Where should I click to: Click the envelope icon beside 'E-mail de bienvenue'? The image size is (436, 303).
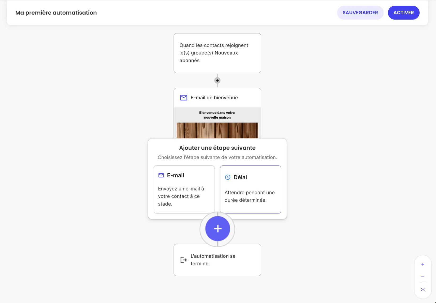pyautogui.click(x=184, y=98)
